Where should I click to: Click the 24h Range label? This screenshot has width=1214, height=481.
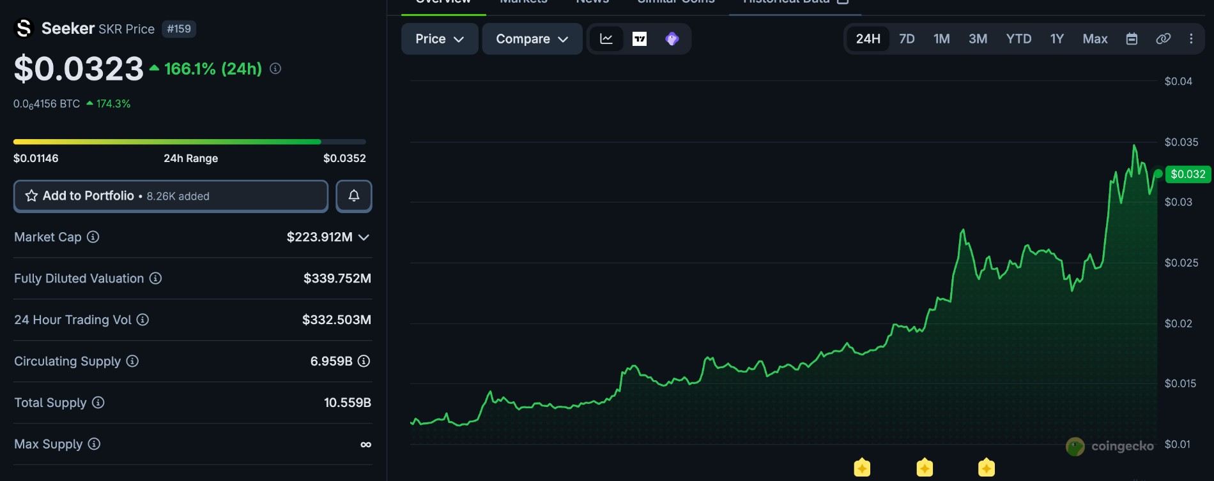(x=190, y=158)
